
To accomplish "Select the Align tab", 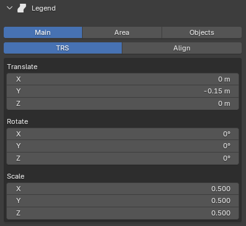I will click(x=182, y=48).
